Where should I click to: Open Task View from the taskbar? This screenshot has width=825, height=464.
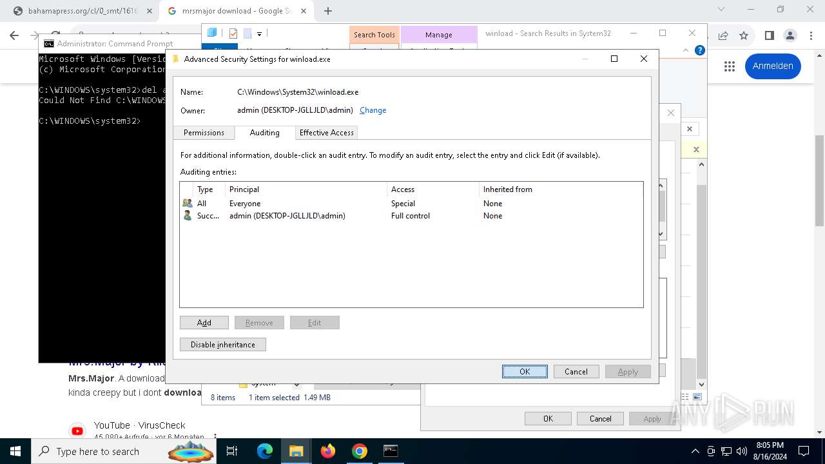pos(233,451)
